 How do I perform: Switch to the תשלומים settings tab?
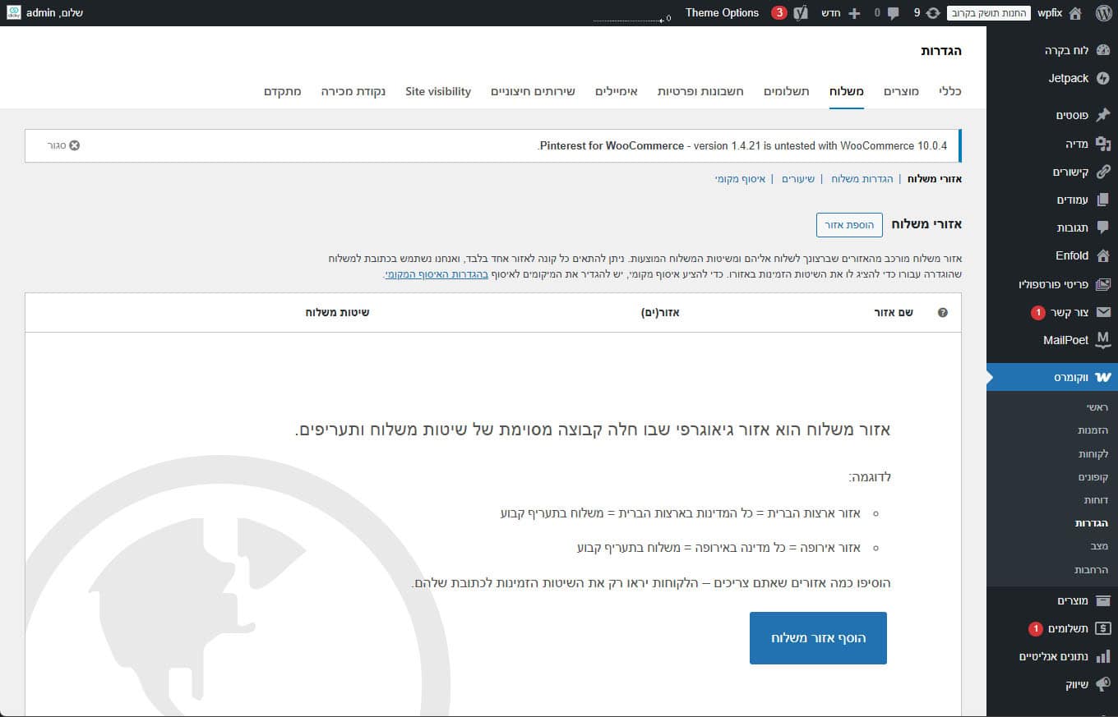point(786,91)
